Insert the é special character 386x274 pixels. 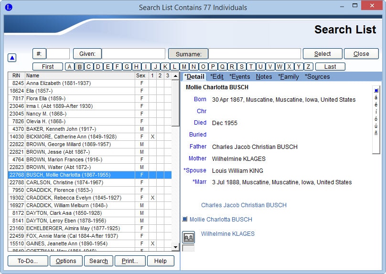point(376,105)
